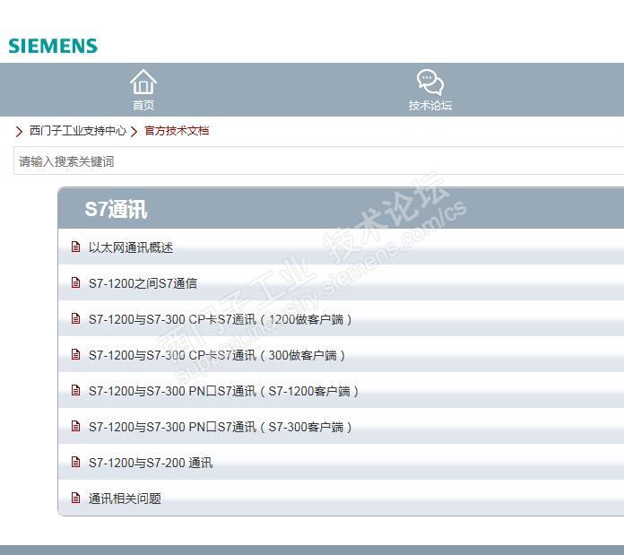Open document S7-1200之间S7通信
624x555 pixels.
(143, 283)
